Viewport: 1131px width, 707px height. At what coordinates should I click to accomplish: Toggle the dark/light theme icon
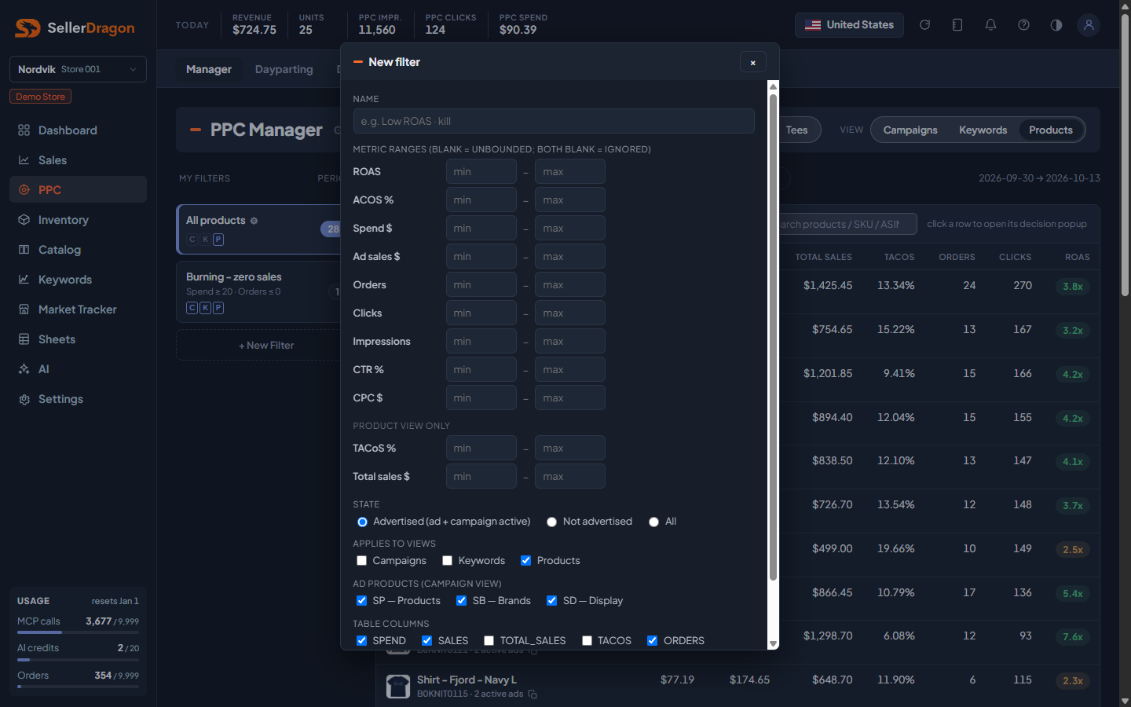(1056, 25)
